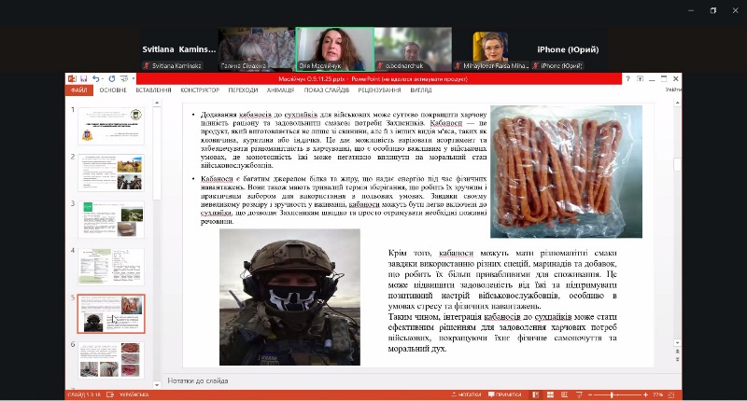Toggle the Примітки comments button

505,394
